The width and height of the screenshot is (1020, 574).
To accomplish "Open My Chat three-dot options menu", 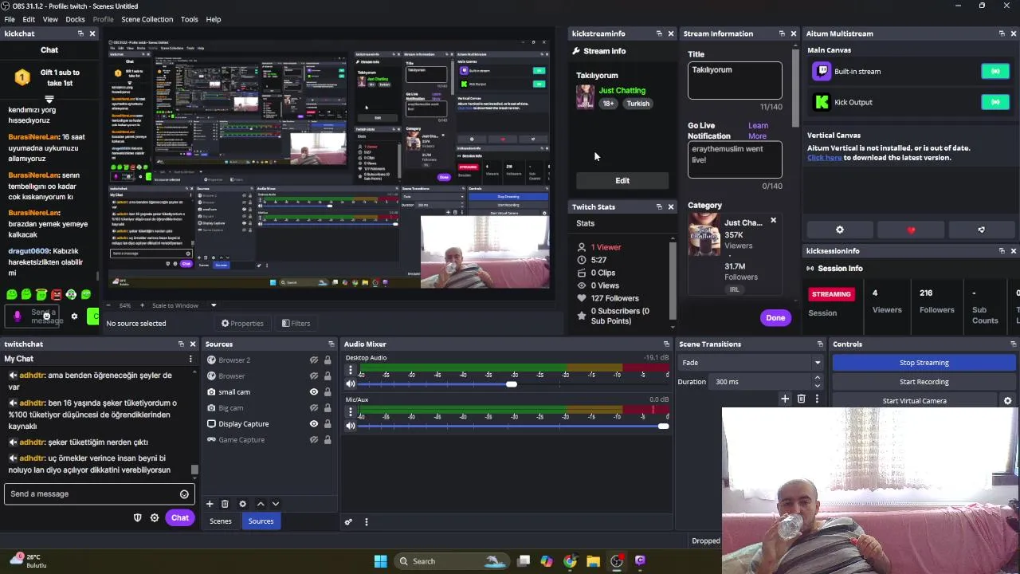I will pos(190,359).
